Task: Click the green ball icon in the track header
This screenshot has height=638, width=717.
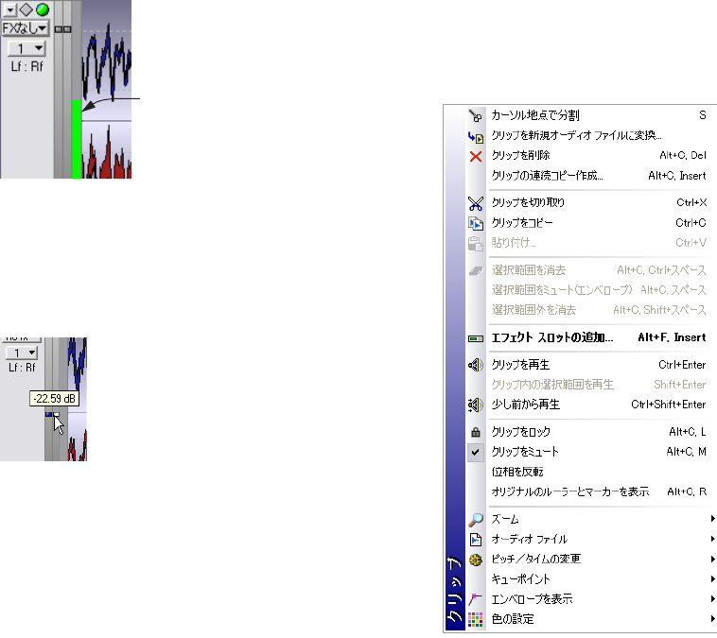Action: pyautogui.click(x=43, y=9)
